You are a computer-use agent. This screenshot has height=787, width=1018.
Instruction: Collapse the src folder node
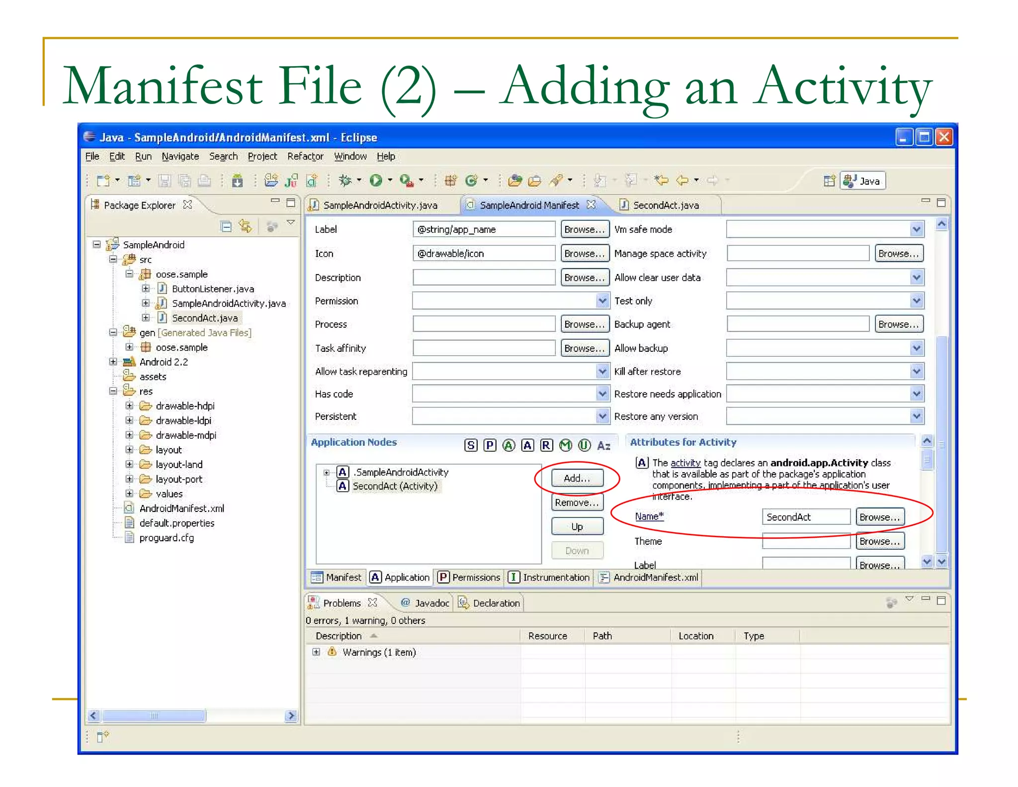tap(113, 259)
